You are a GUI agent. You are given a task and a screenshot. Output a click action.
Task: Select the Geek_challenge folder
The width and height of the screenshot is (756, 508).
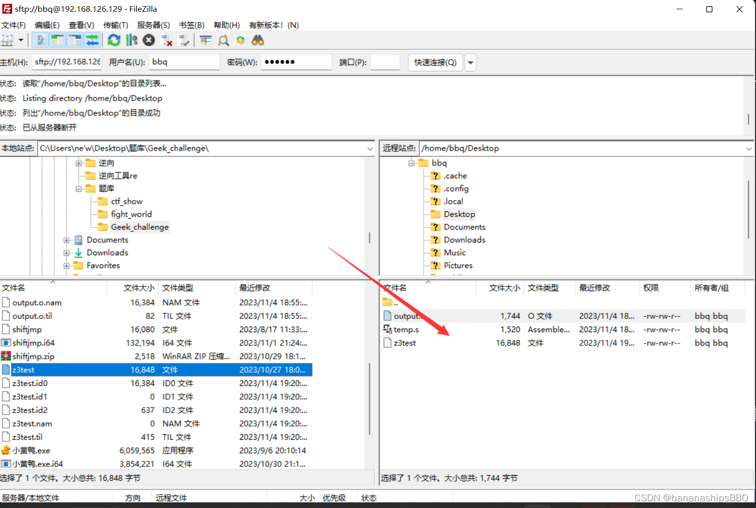coord(140,227)
